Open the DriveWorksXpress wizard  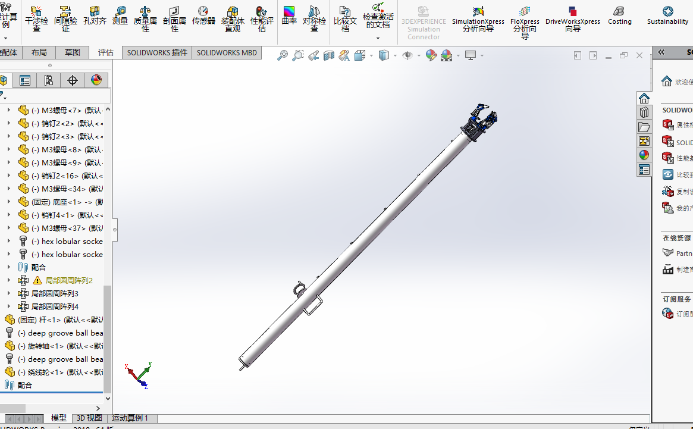coord(573,19)
